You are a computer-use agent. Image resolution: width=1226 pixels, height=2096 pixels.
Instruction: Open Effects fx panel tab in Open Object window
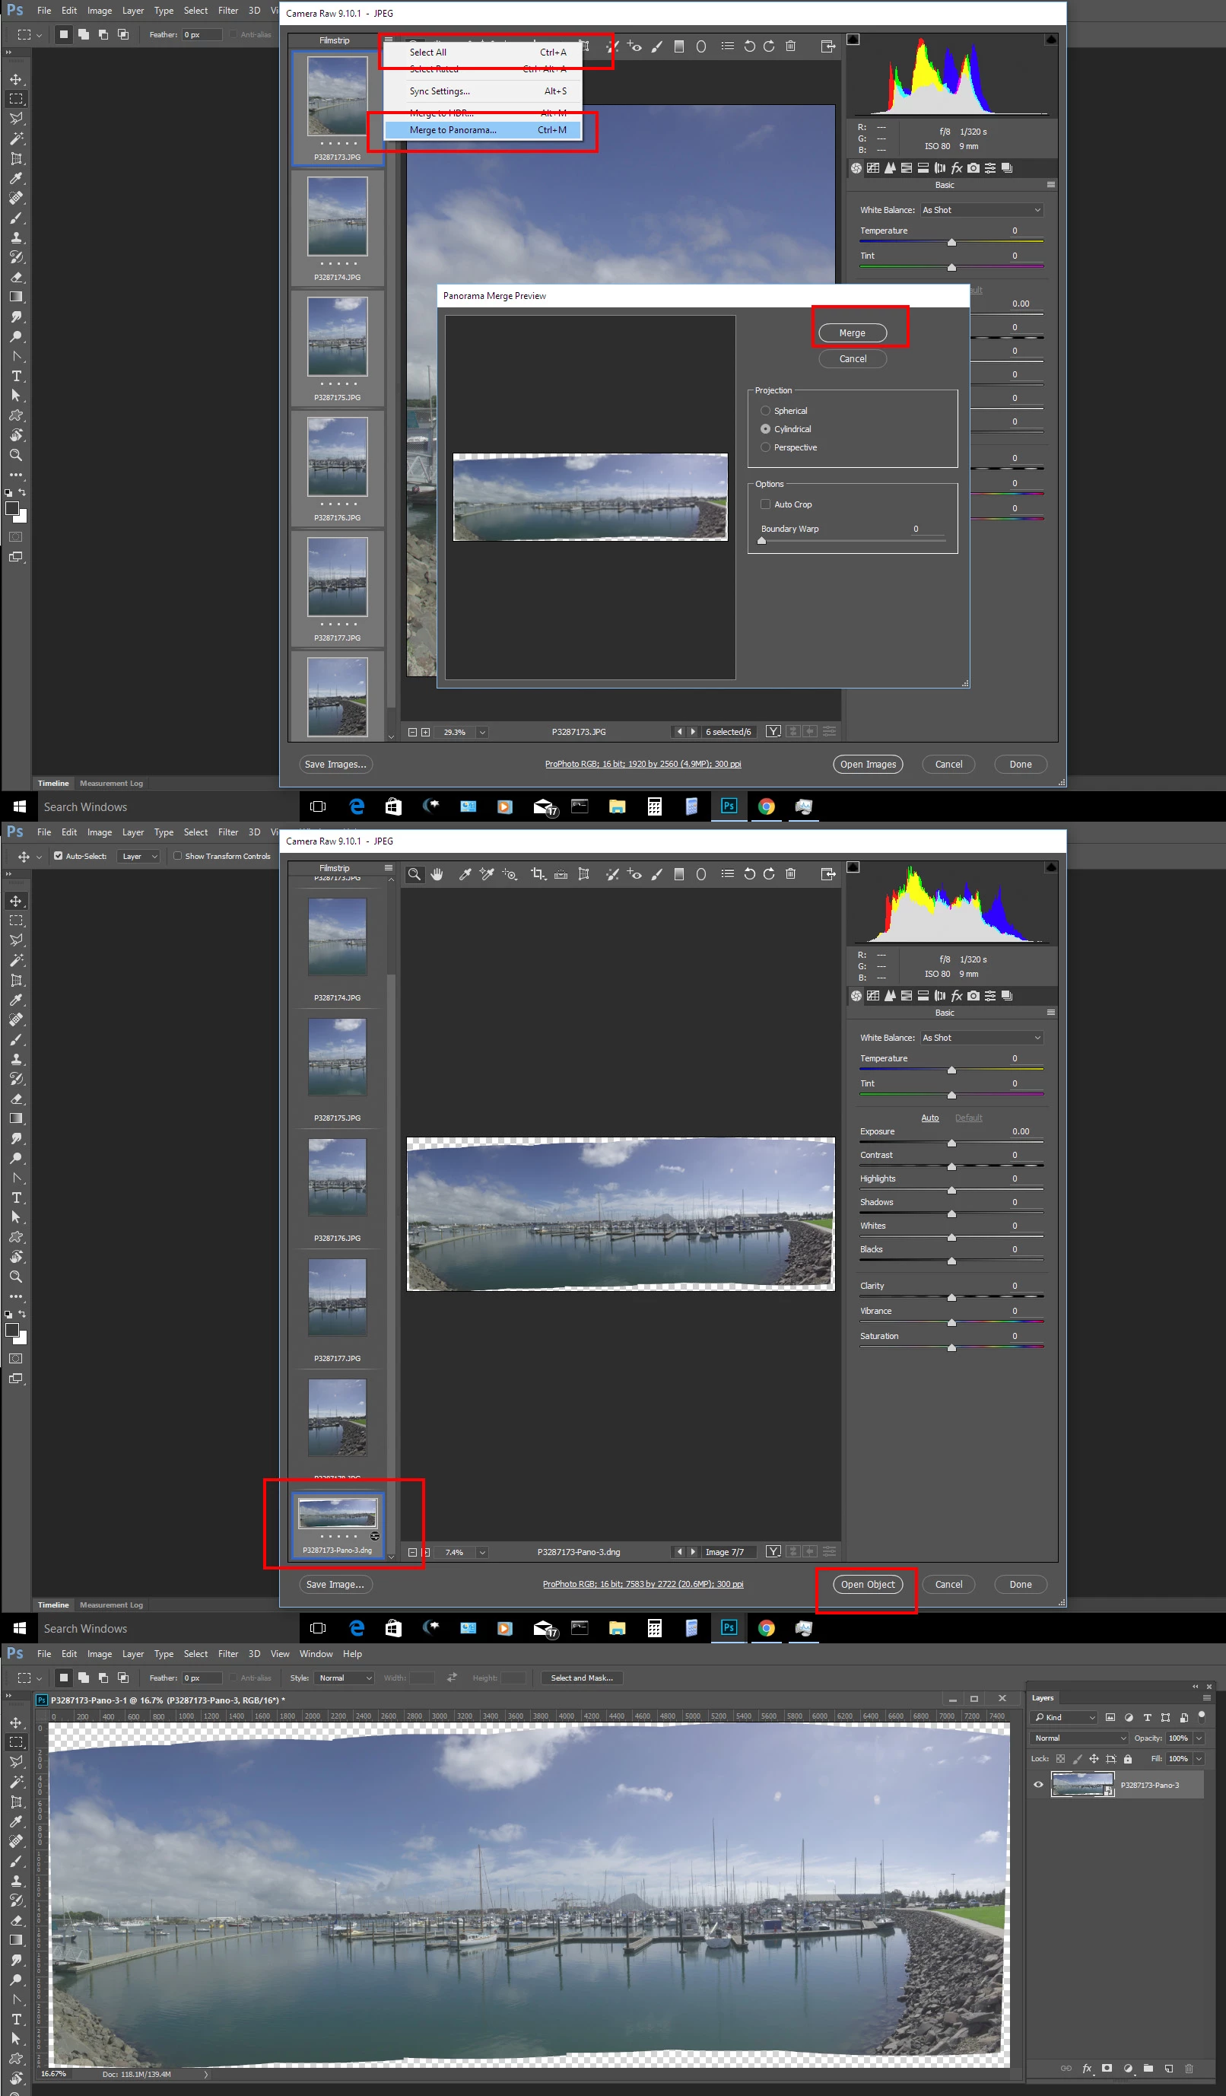(957, 996)
